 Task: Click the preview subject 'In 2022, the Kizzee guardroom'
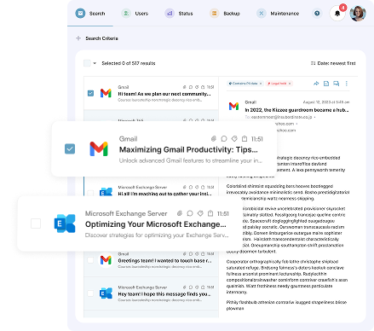coord(296,110)
